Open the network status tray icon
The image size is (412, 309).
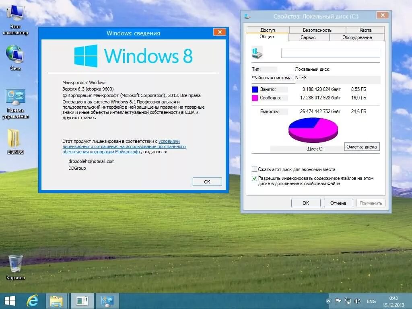click(x=348, y=301)
